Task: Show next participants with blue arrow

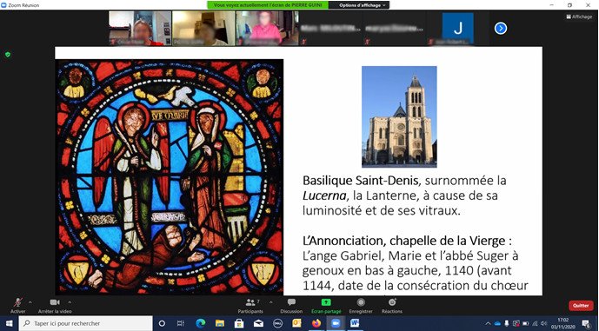Action: click(501, 29)
